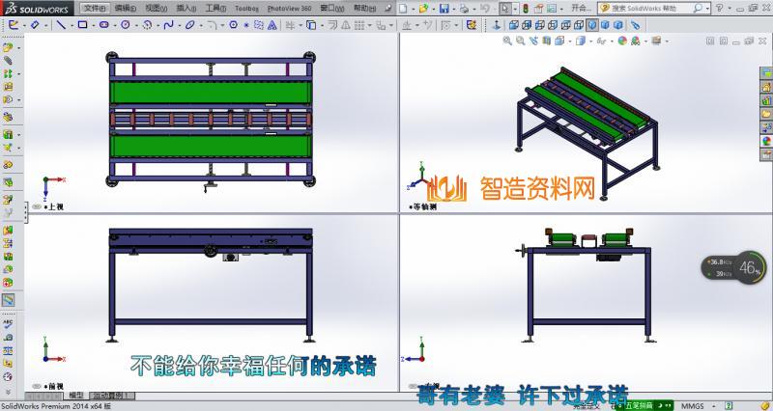
Task: Switch to the 模型 tab at bottom
Action: (74, 396)
